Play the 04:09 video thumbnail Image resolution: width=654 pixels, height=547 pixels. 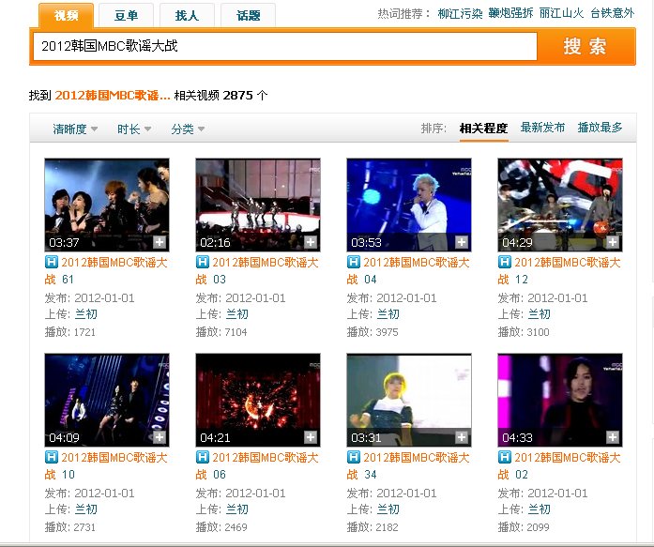(107, 400)
